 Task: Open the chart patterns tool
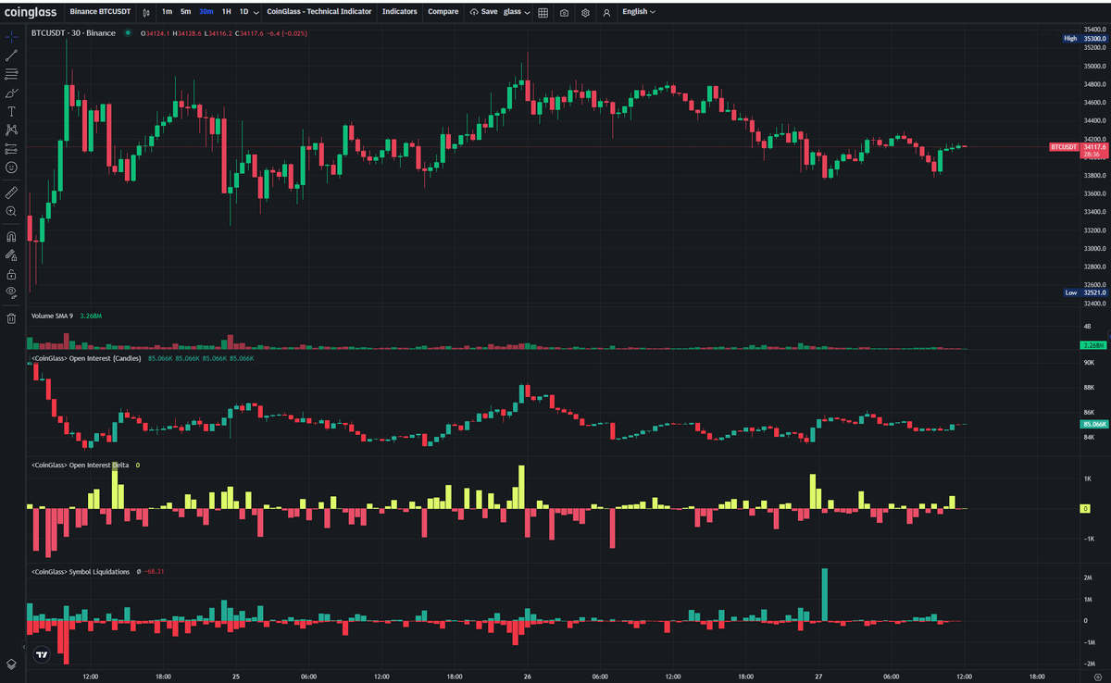coord(11,130)
